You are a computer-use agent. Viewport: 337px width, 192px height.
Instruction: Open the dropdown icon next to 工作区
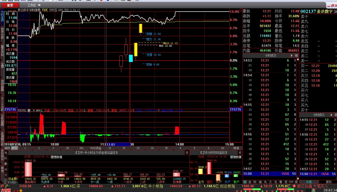click(x=39, y=5)
